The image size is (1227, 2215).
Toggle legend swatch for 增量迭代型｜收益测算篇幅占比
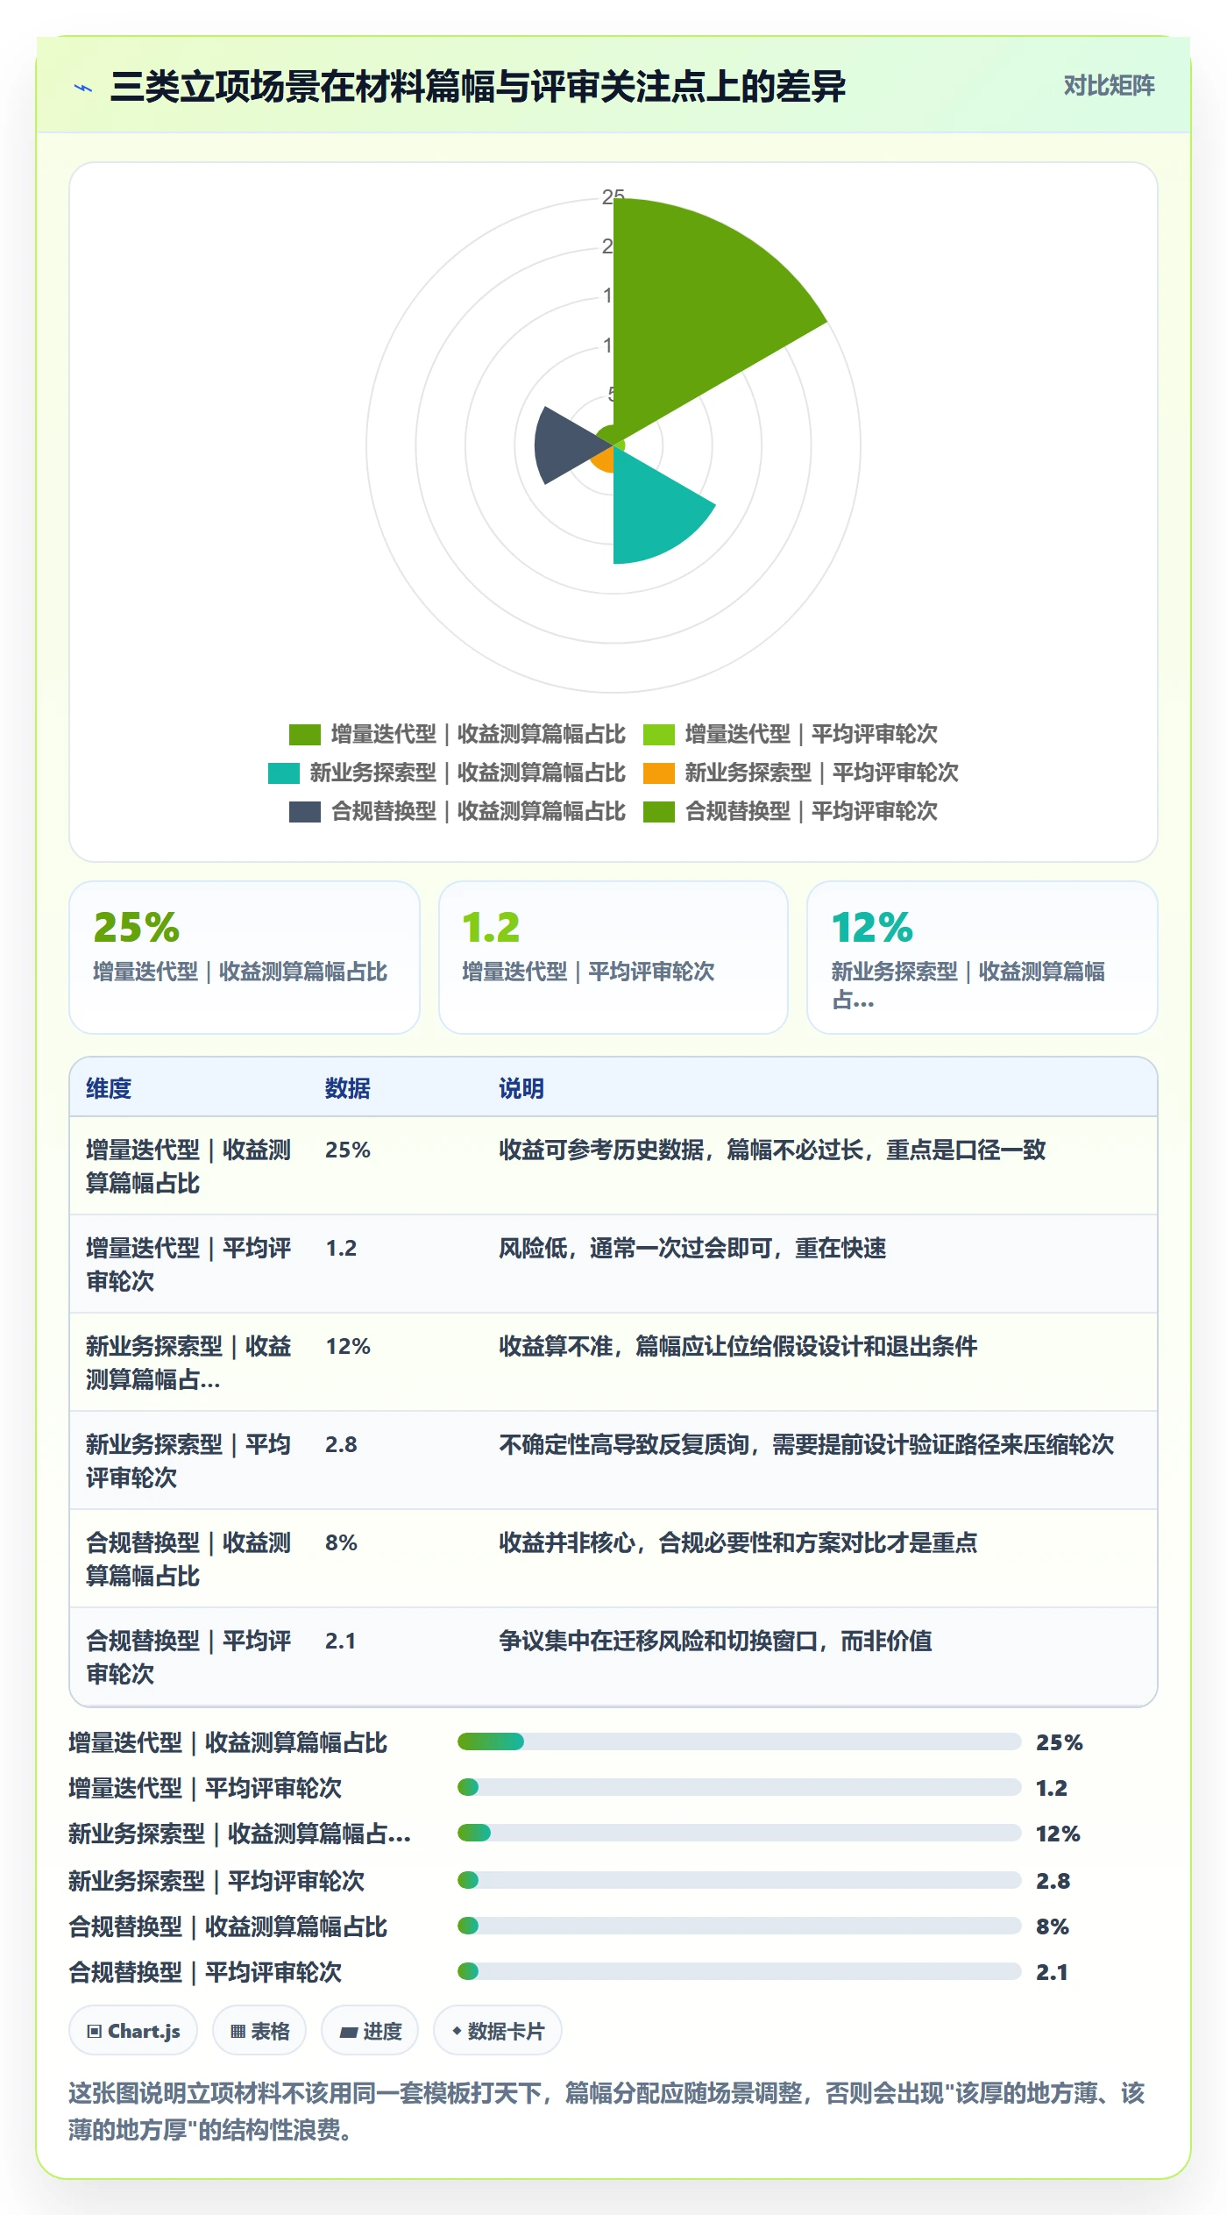point(305,734)
